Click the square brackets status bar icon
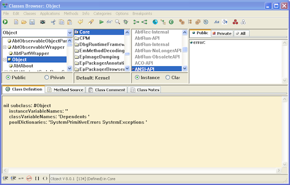The image size is (290, 185). tap(37, 178)
